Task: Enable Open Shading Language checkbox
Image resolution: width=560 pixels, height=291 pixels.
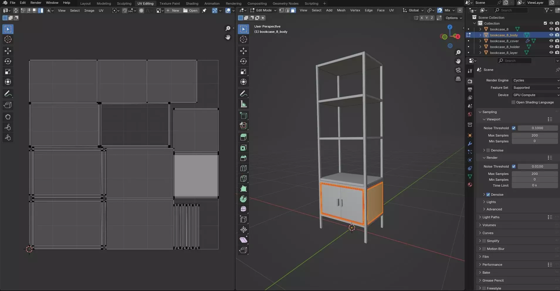Action: (x=513, y=102)
